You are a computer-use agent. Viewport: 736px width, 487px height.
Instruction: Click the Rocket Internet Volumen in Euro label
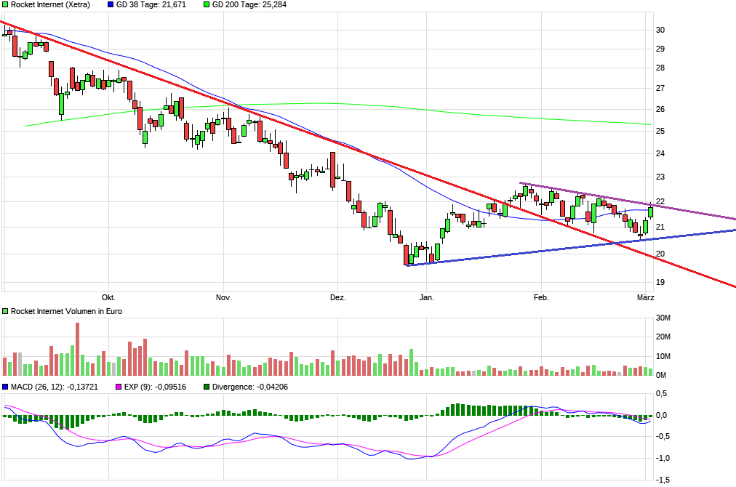65,310
